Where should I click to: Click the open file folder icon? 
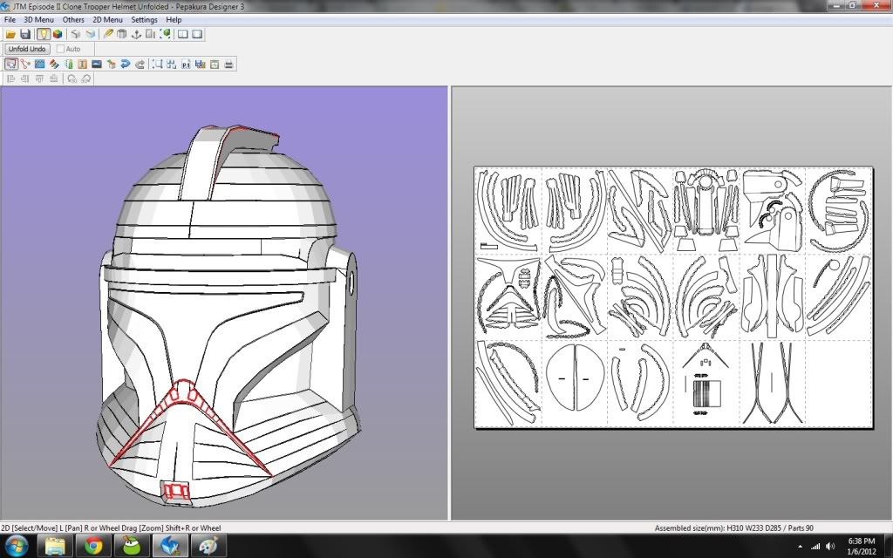coord(10,34)
